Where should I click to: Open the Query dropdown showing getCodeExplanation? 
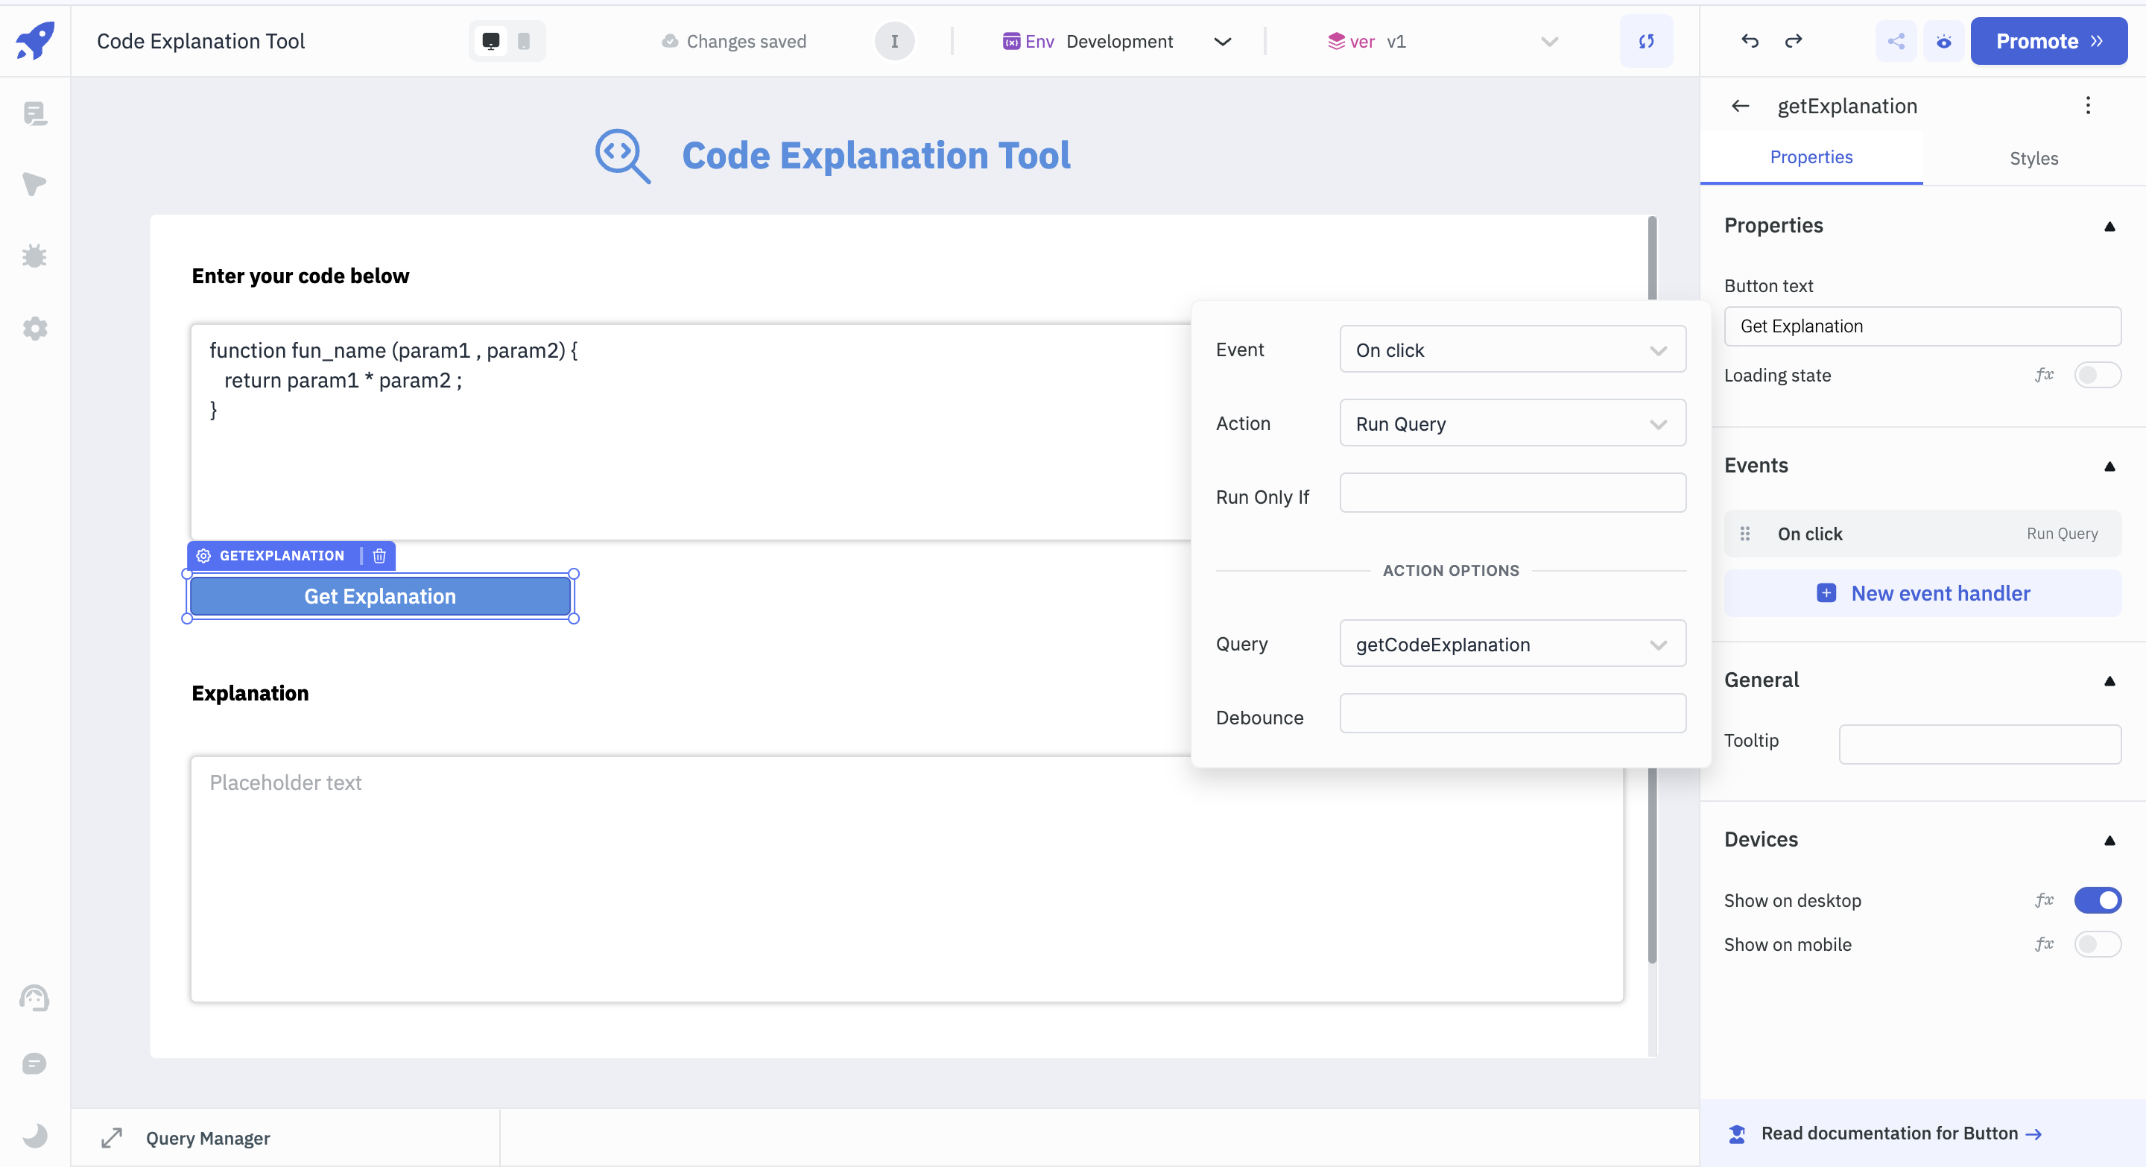[1511, 644]
